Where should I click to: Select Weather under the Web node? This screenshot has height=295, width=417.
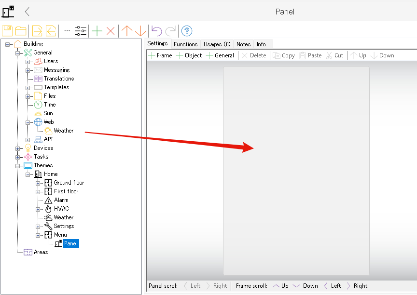(x=64, y=131)
